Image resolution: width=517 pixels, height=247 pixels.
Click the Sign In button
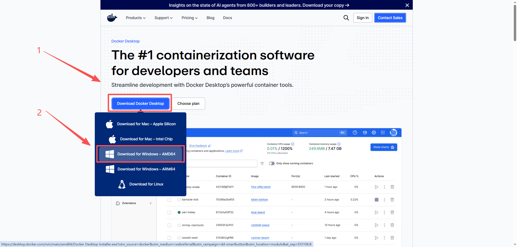363,18
